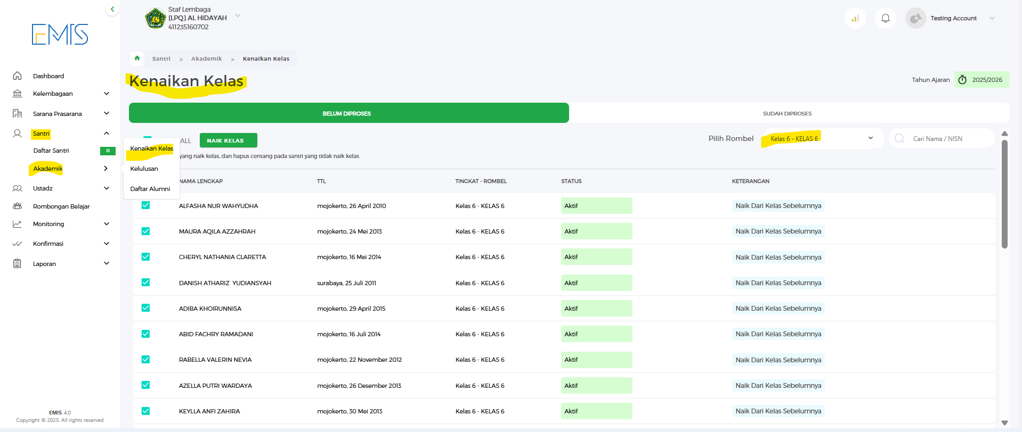Click the Kelembagaan institution icon

[x=17, y=94]
